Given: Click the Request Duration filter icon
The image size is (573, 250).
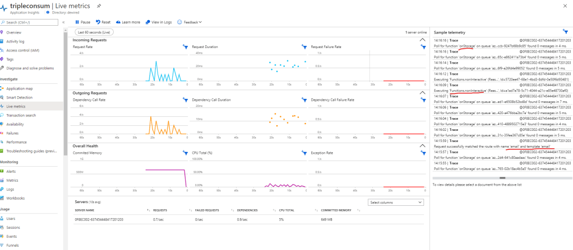Looking at the screenshot, I should 304,47.
